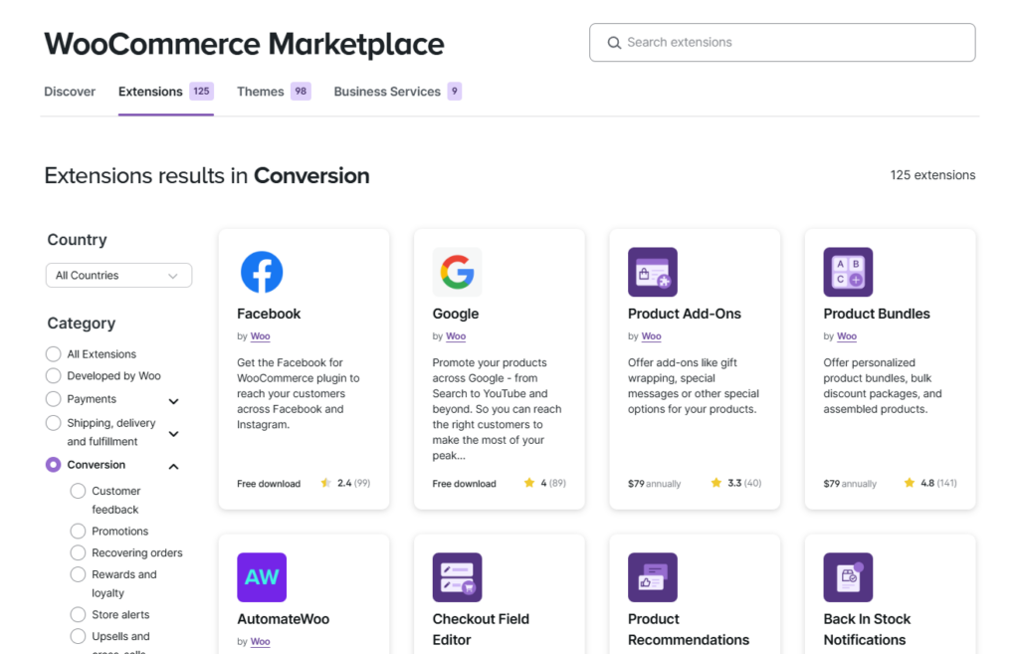The width and height of the screenshot is (1019, 654).
Task: Expand Shipping, delivery and fulfillment chevron
Action: (173, 434)
